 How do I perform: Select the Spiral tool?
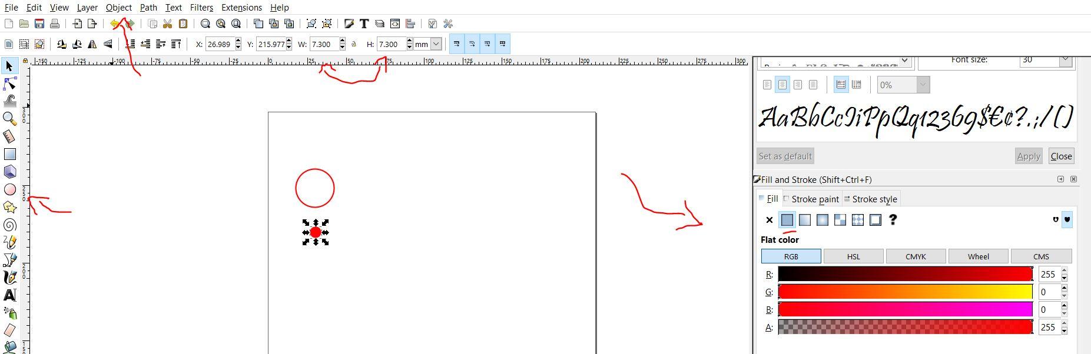pyautogui.click(x=9, y=225)
